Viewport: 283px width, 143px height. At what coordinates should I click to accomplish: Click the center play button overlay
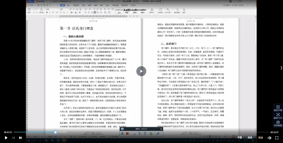tap(141, 71)
